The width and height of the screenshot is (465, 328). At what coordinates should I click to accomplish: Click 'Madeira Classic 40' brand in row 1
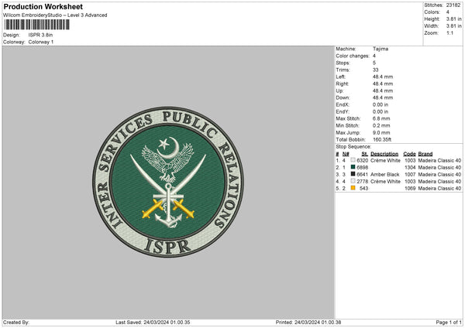tap(439, 160)
